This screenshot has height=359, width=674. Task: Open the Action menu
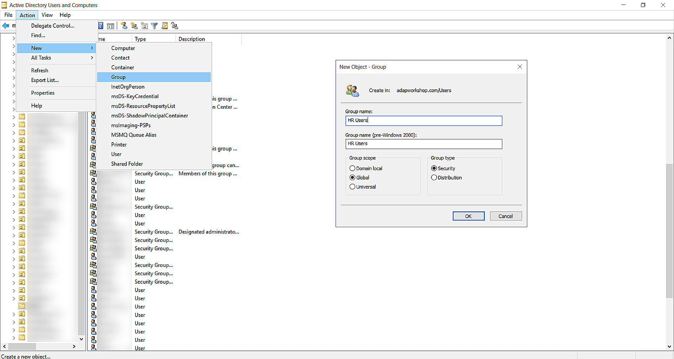click(x=27, y=15)
